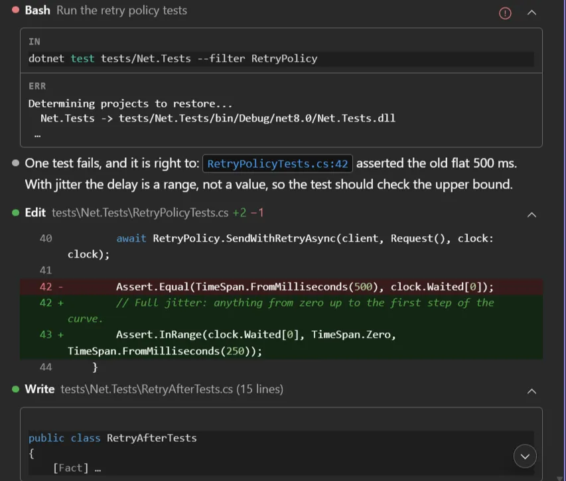Click the tests\Net.Tests\RetryPolicyTests.cs file path
566x481 pixels.
tap(140, 213)
